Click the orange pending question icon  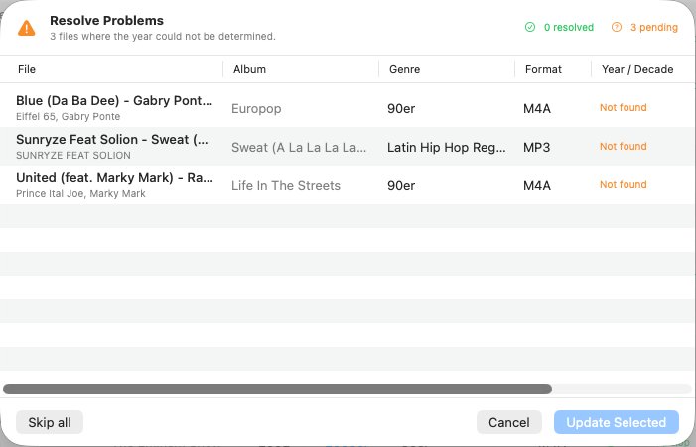617,27
